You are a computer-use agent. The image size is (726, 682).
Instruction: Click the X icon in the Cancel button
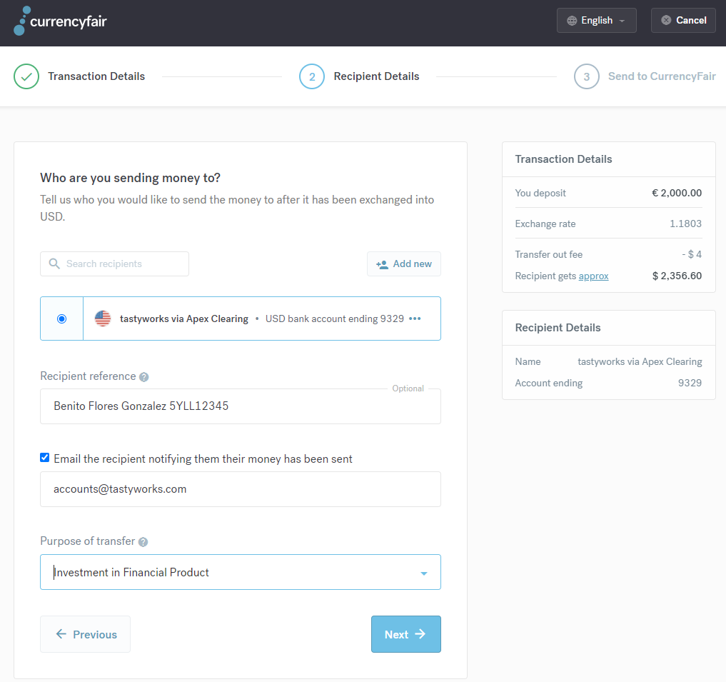(x=666, y=20)
